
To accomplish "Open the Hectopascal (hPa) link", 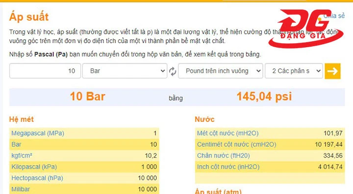I will pos(37,178).
